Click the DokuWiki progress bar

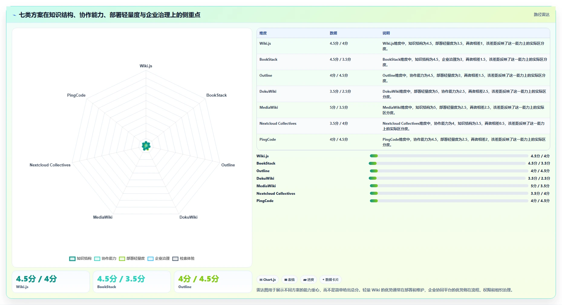(447, 178)
